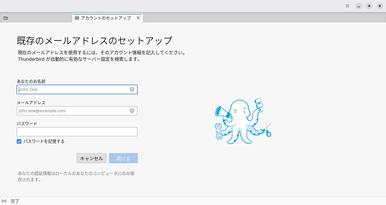Click the octopus mascot illustration
The height and width of the screenshot is (205, 386).
pos(243,122)
